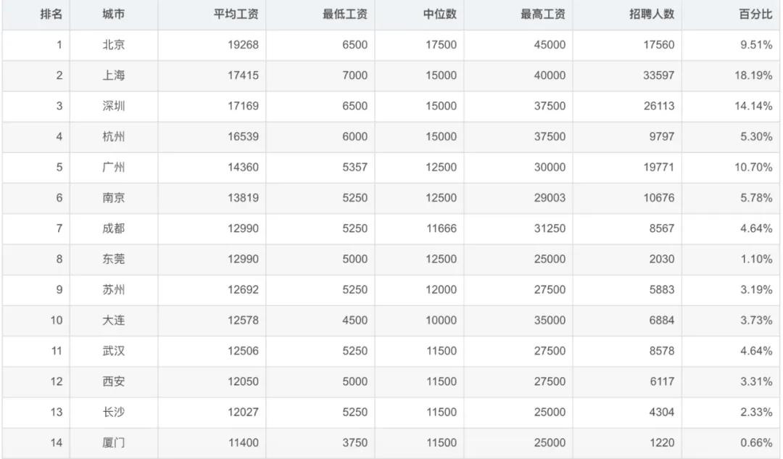Viewport: 783px width, 459px height.
Task: Click the 上海 city cell
Action: (x=113, y=75)
